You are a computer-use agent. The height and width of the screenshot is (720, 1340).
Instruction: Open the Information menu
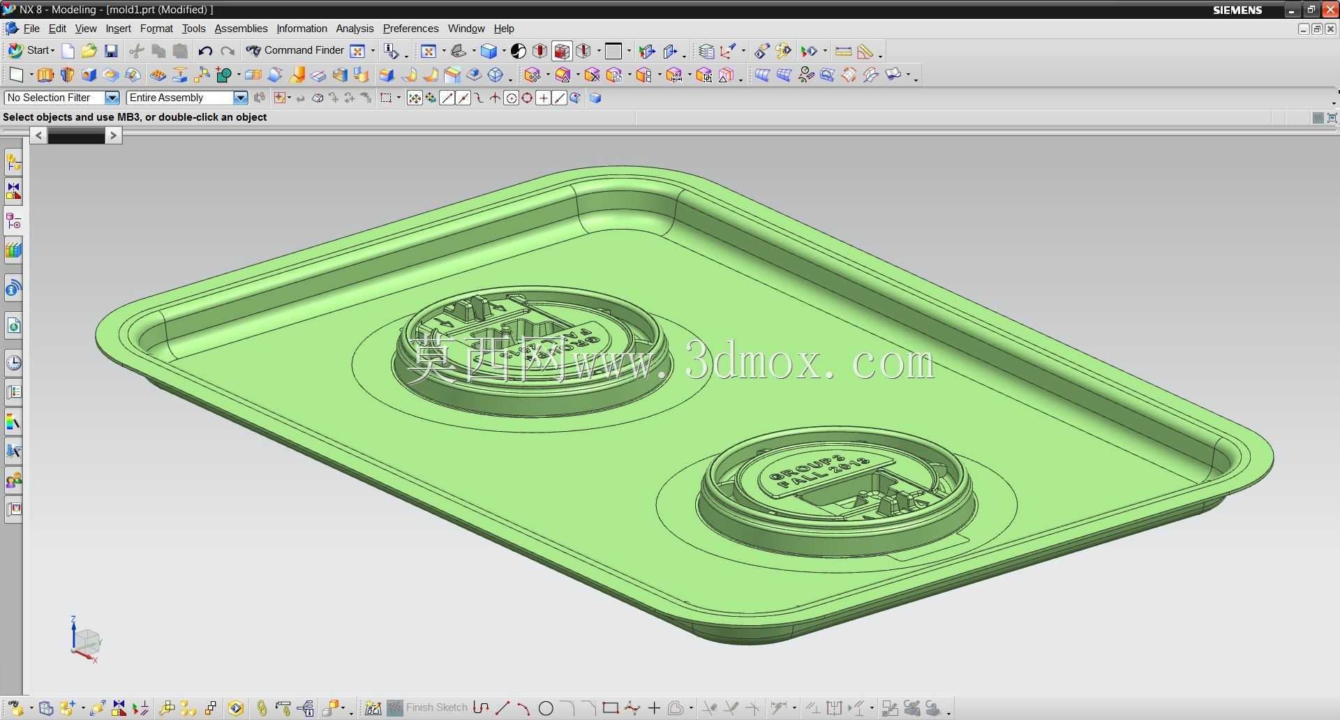point(301,29)
